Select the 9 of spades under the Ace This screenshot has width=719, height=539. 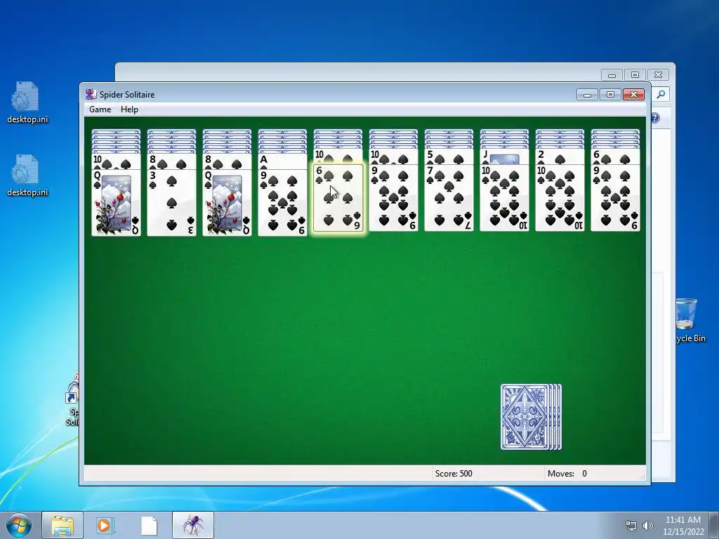click(x=282, y=203)
